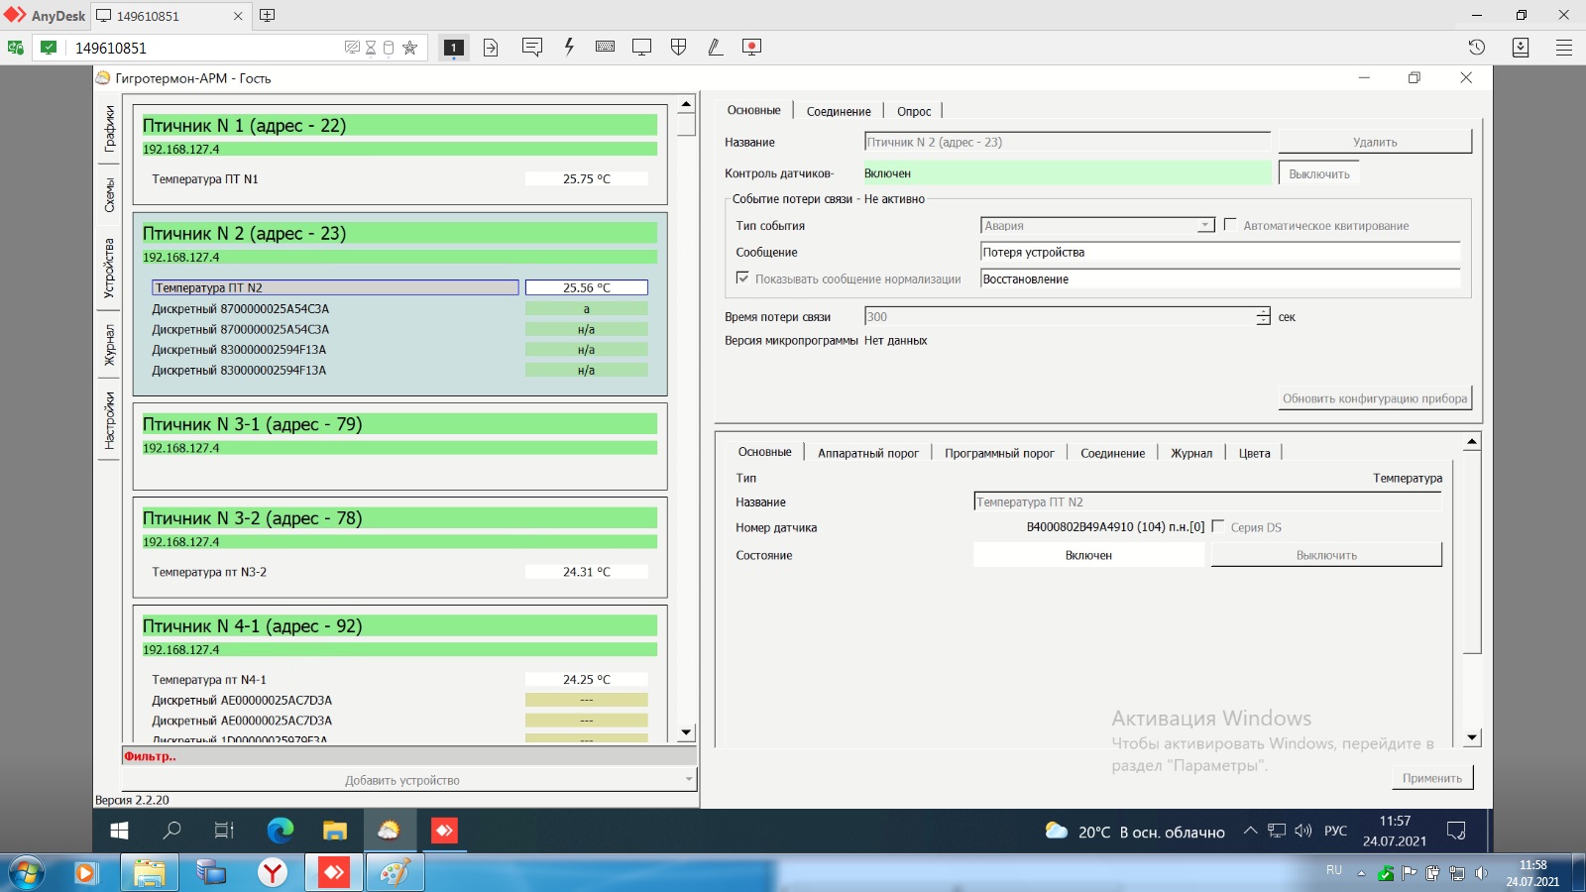Click sensor Название field Температура ПТ N2
Viewport: 1586px width, 892px height.
point(1207,502)
